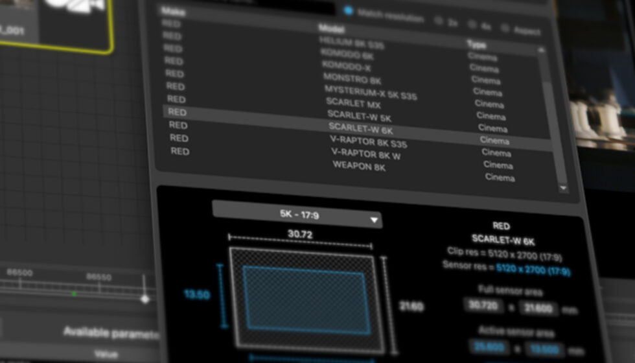Select the HELIUM 8K S35 model row

click(351, 43)
